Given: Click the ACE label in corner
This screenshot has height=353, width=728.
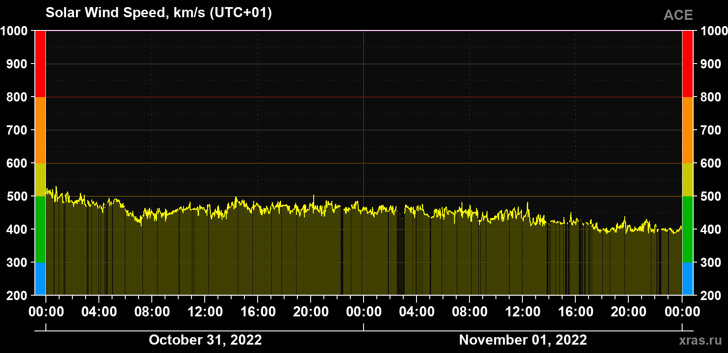Looking at the screenshot, I should (x=678, y=15).
